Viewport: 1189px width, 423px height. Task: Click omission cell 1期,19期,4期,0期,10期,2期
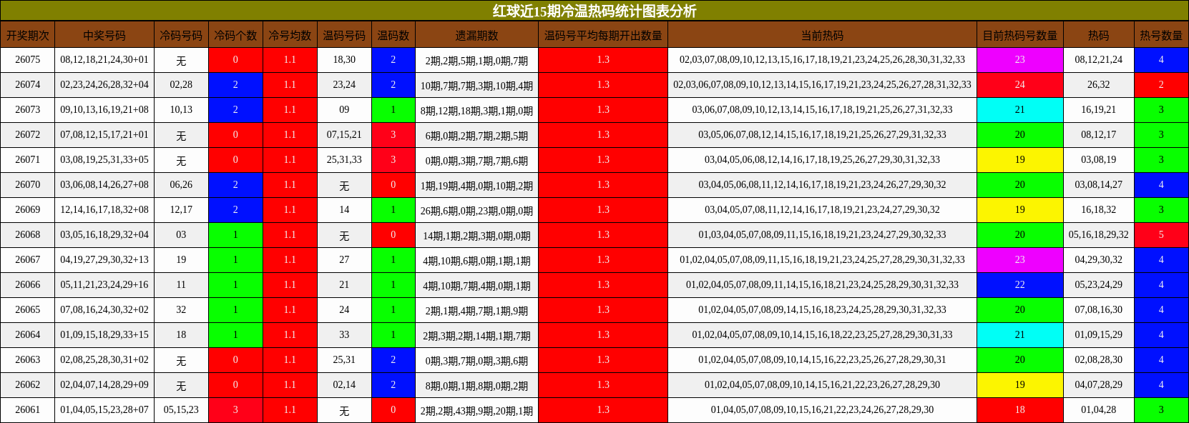(476, 185)
